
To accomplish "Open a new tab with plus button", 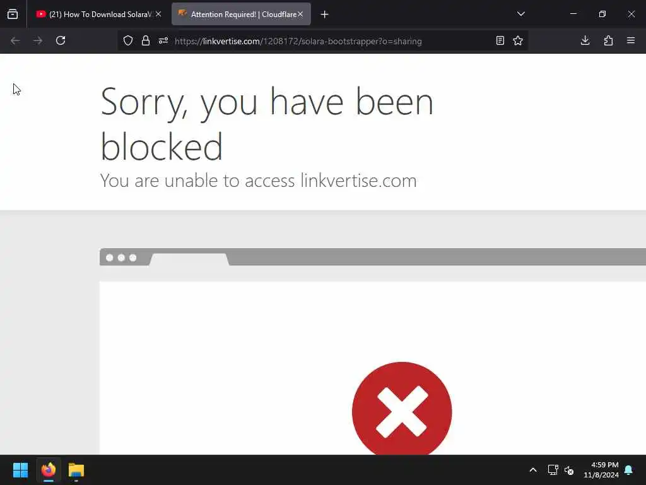I will tap(325, 15).
